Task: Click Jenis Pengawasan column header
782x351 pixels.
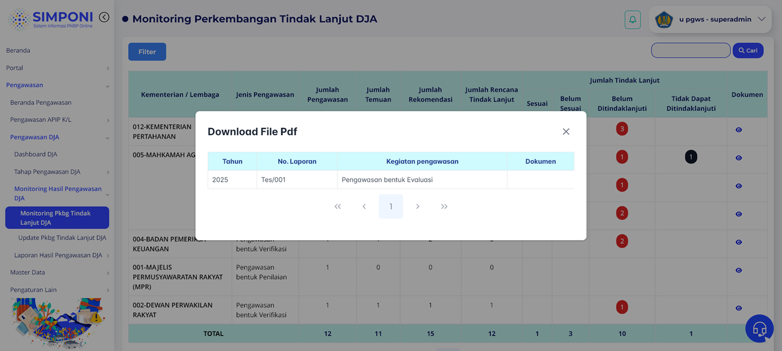Action: click(x=265, y=94)
